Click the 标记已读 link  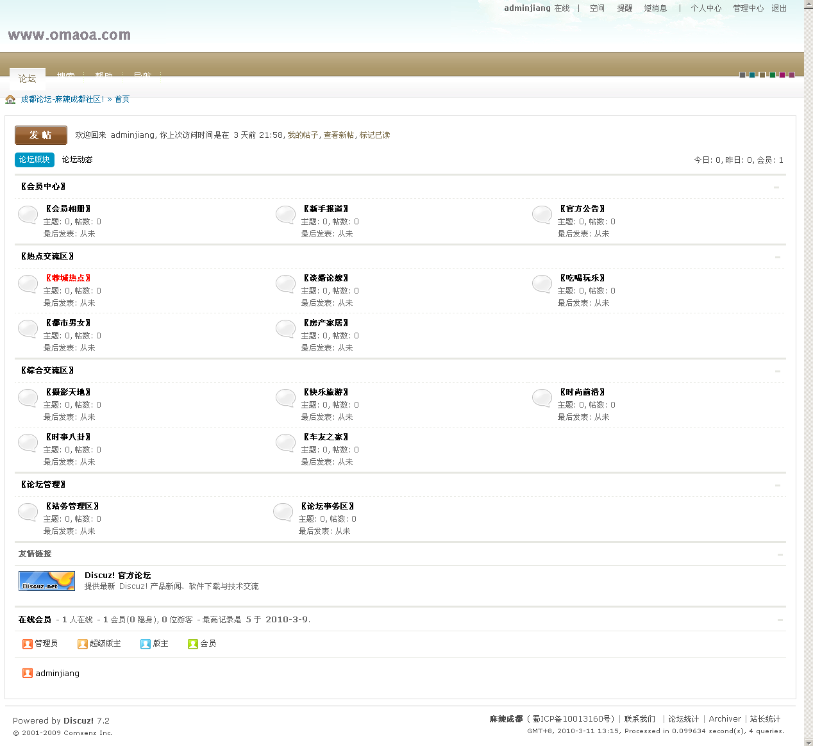pos(374,135)
